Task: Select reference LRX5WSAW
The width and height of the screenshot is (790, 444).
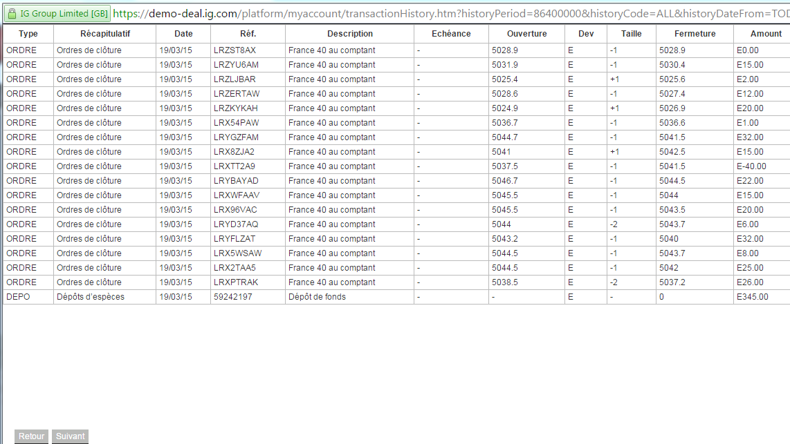Action: pyautogui.click(x=238, y=253)
